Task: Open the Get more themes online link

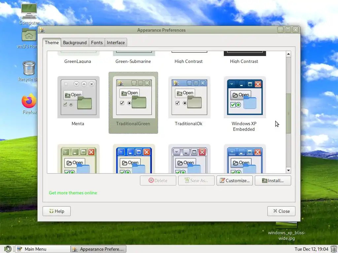Action: pyautogui.click(x=73, y=193)
